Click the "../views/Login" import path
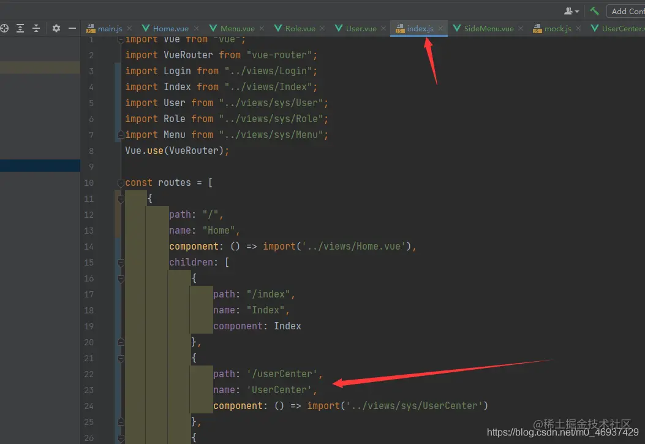645x444 pixels. [268, 71]
